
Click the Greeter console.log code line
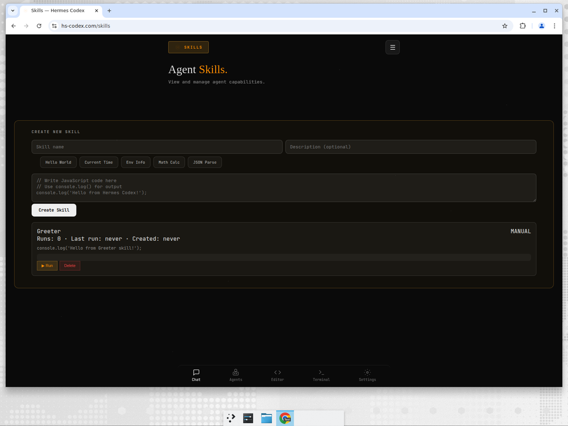[x=89, y=248]
